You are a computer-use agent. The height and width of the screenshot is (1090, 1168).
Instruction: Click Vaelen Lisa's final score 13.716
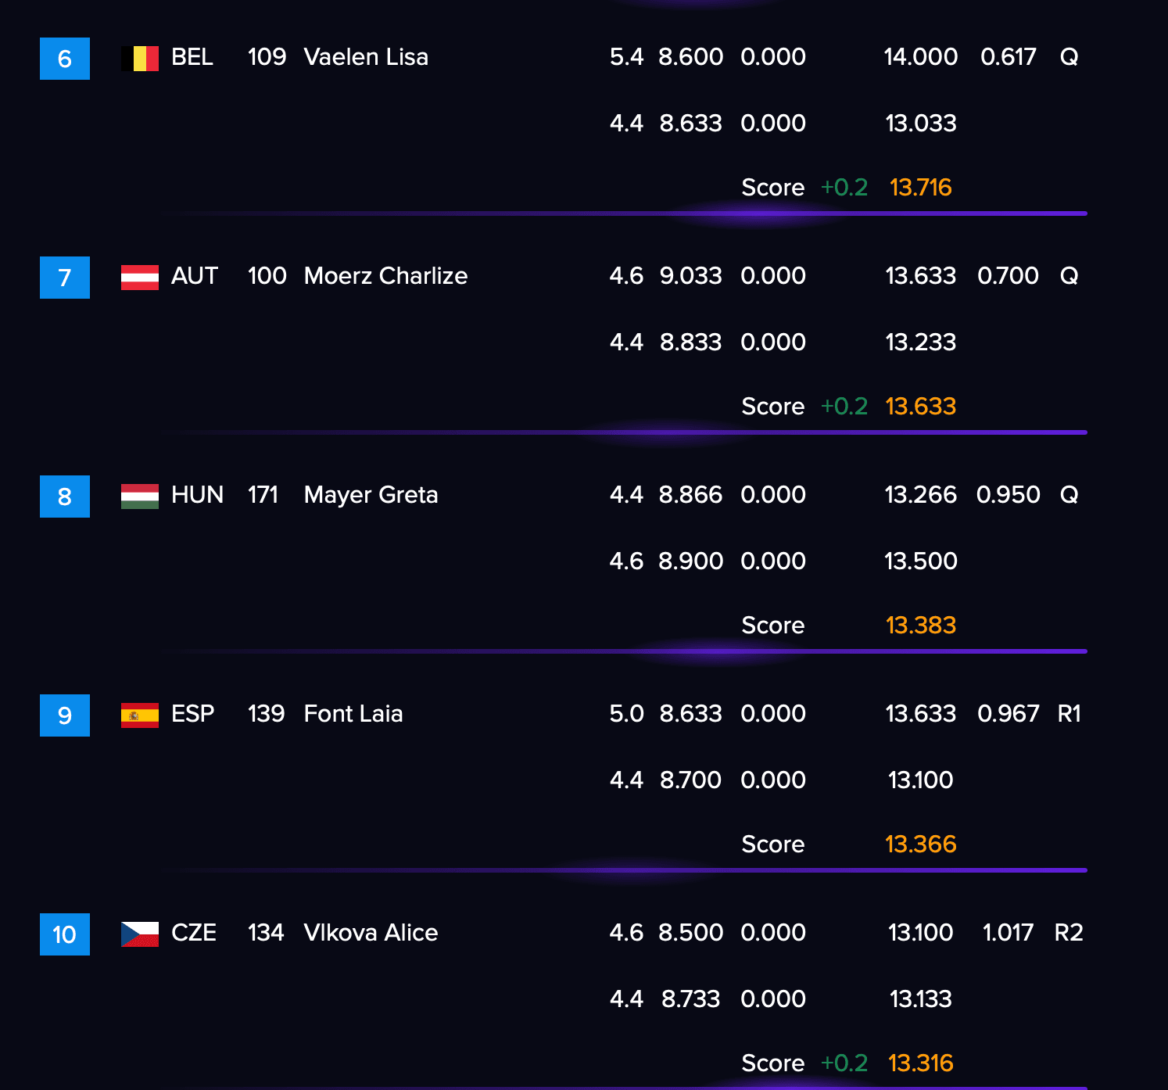[921, 188]
